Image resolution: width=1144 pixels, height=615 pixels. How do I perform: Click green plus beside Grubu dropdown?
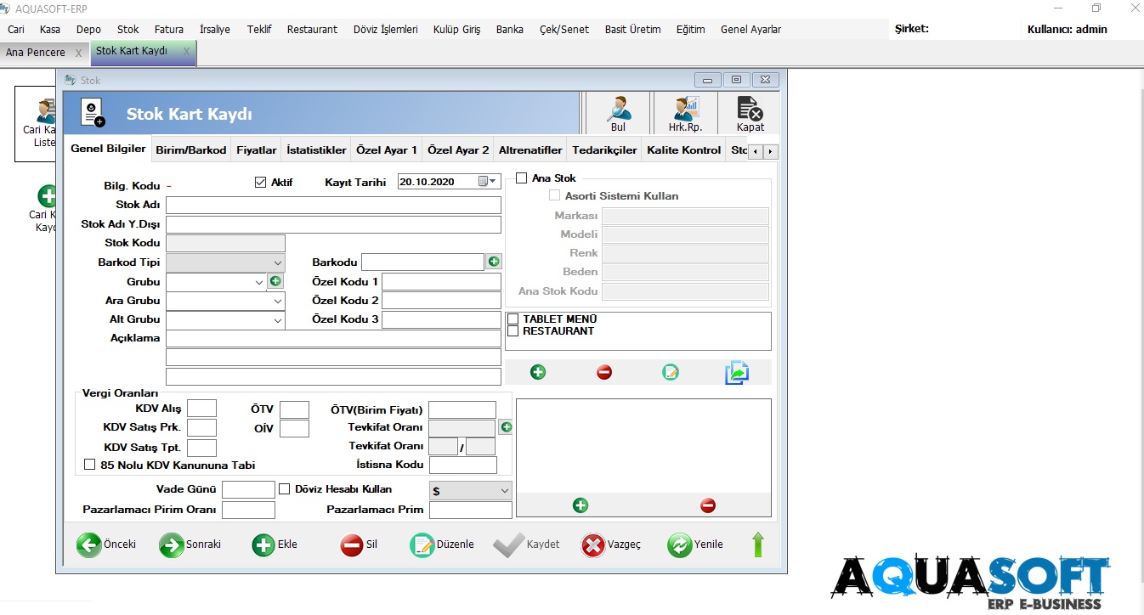(275, 281)
